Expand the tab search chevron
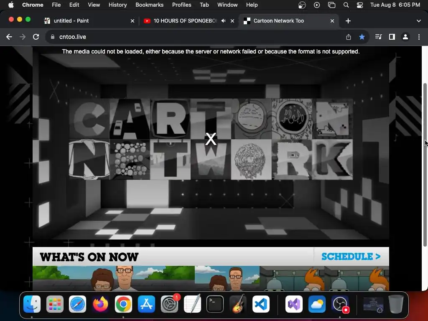The height and width of the screenshot is (321, 428). pos(419,21)
